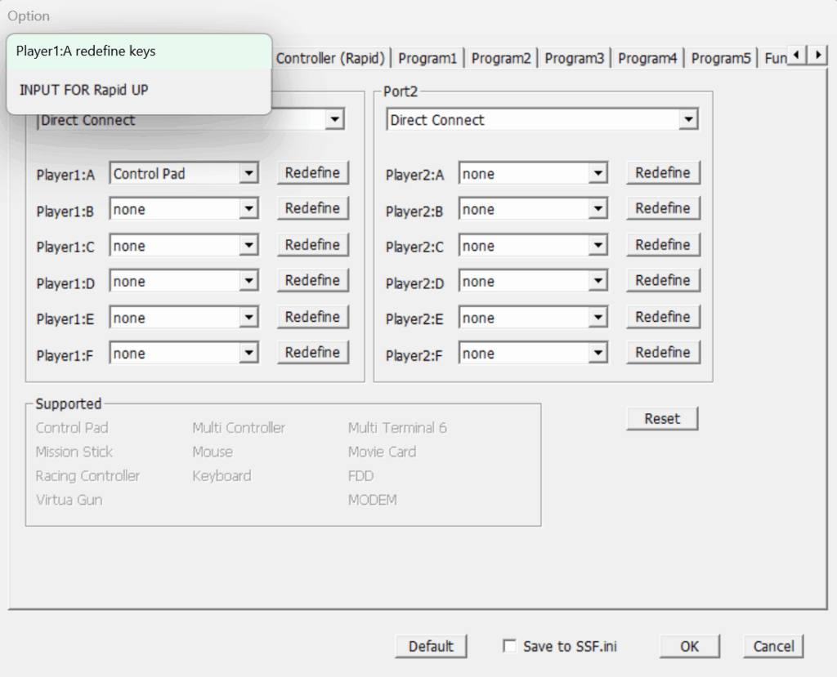Cancel the Option dialog
This screenshot has width=837, height=677.
pyautogui.click(x=773, y=646)
